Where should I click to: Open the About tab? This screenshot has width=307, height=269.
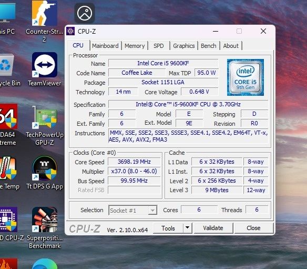(x=231, y=46)
